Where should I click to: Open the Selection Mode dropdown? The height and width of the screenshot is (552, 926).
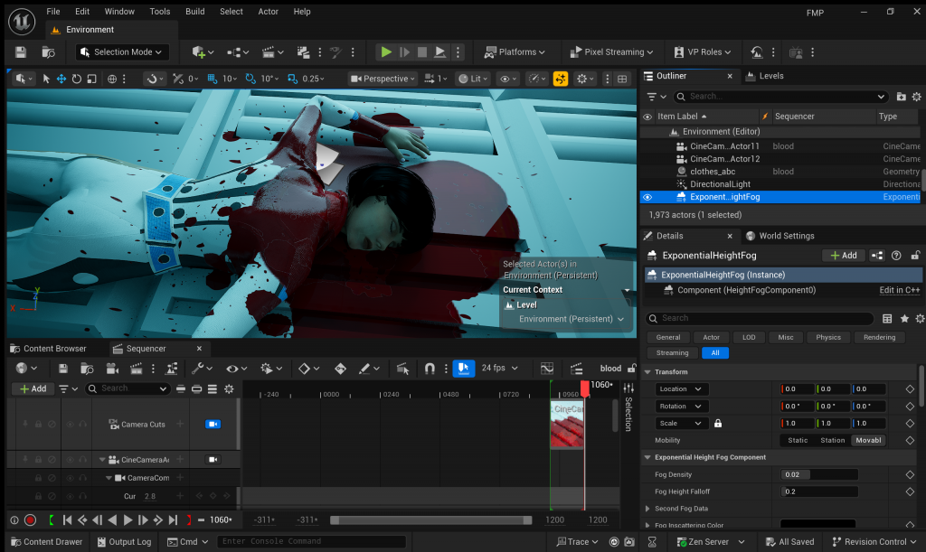(x=124, y=52)
